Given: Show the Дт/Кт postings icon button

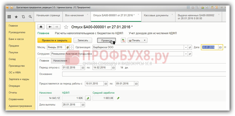Looking at the screenshot, I should coord(123,40).
